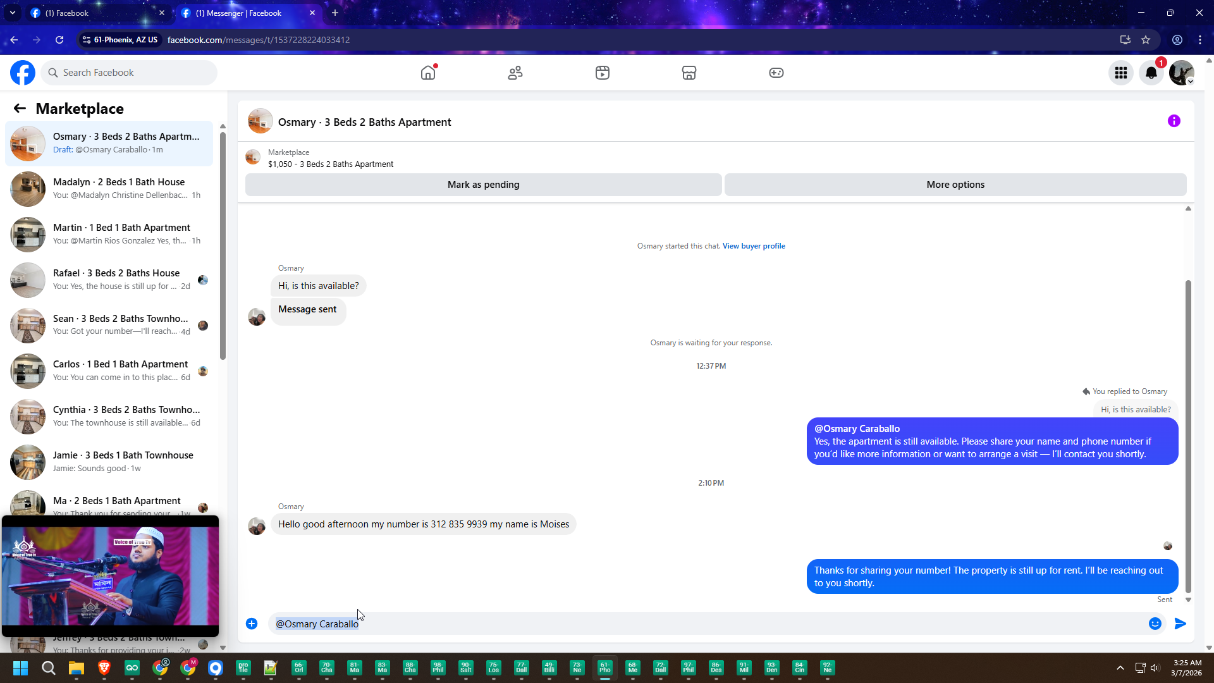Open conversation information purple icon
The width and height of the screenshot is (1214, 683).
point(1174,121)
